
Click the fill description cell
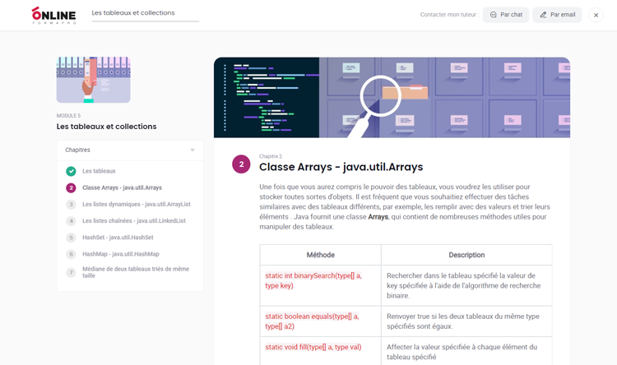(466, 352)
